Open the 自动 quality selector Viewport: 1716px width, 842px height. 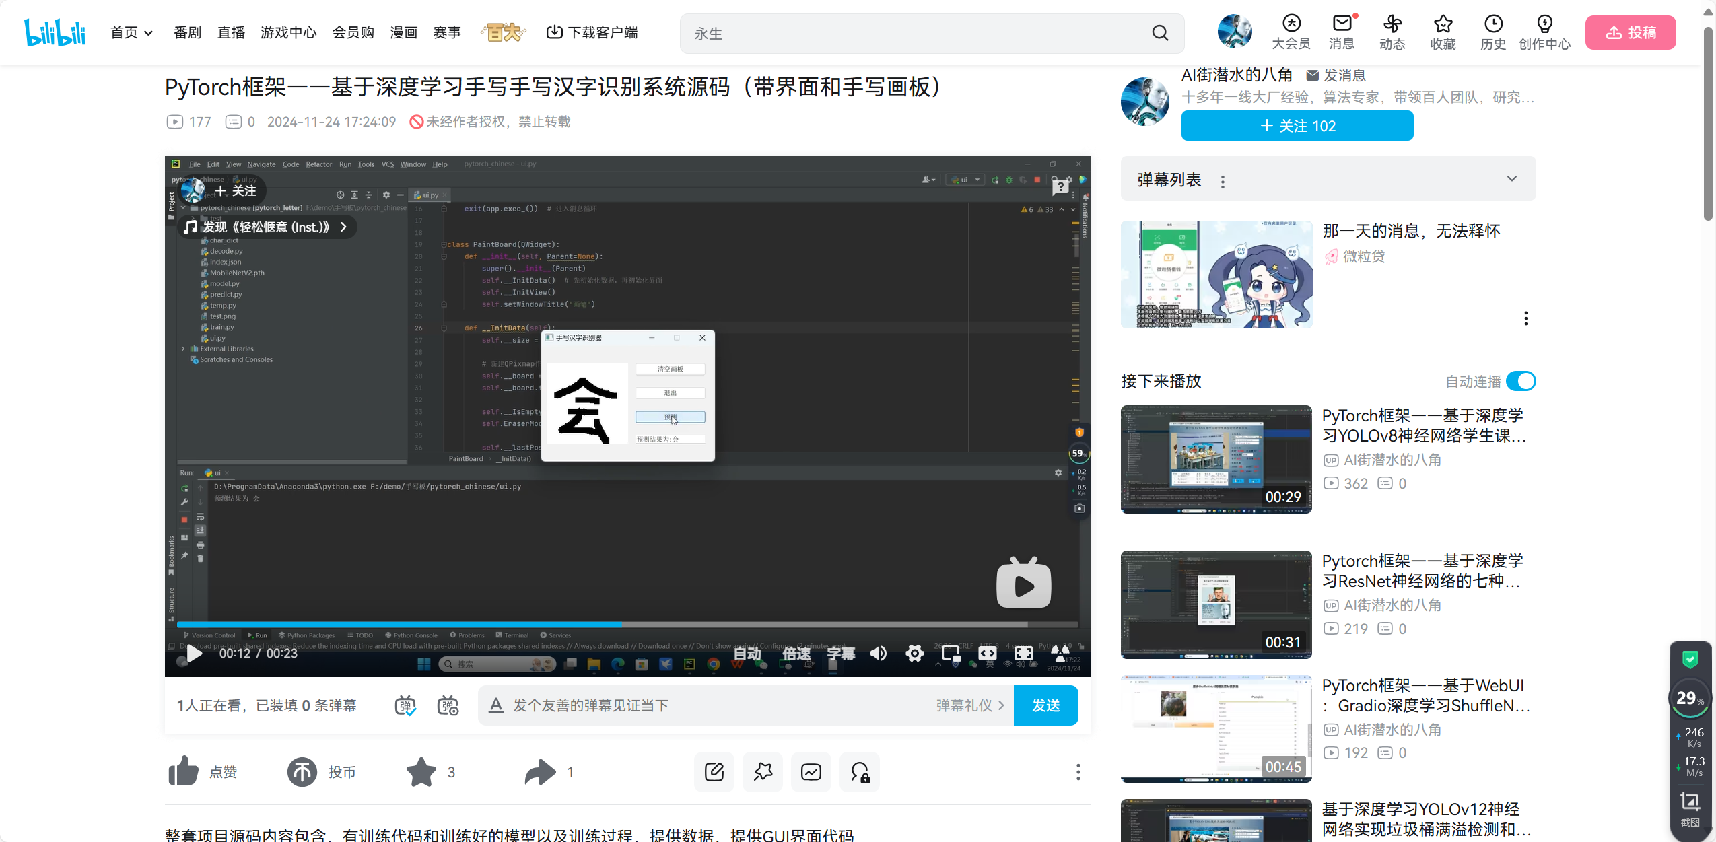(x=747, y=653)
